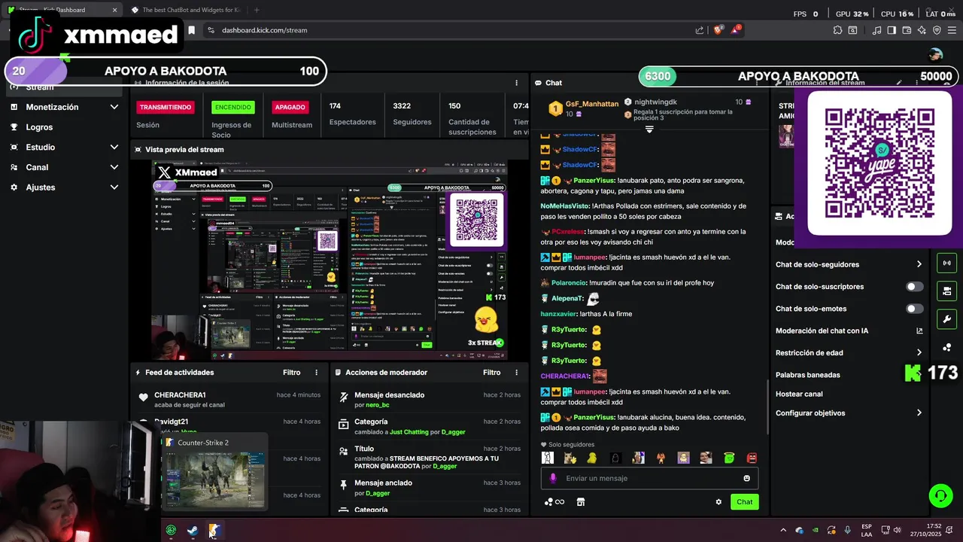Open Filtro in Acciones de moderador
Image resolution: width=963 pixels, height=542 pixels.
click(491, 373)
